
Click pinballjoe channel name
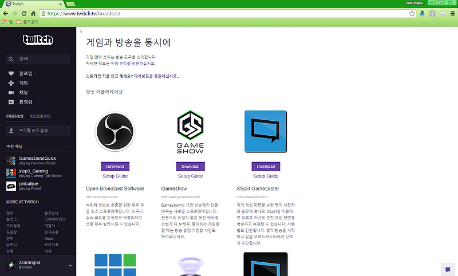click(x=29, y=184)
